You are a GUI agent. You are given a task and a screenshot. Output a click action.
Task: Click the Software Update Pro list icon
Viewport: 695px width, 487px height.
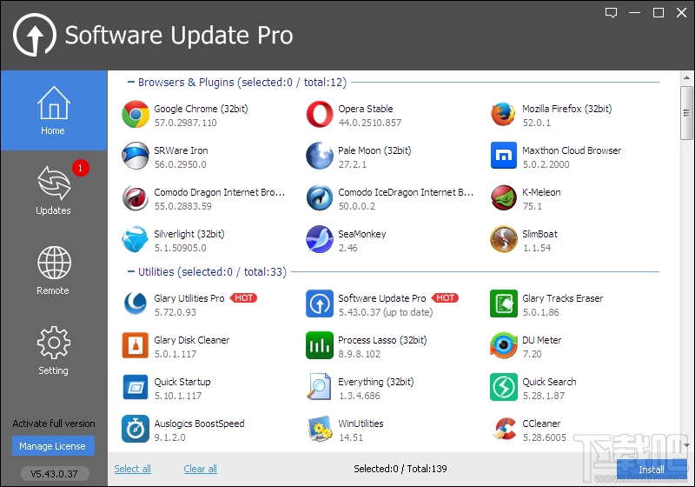pos(319,304)
